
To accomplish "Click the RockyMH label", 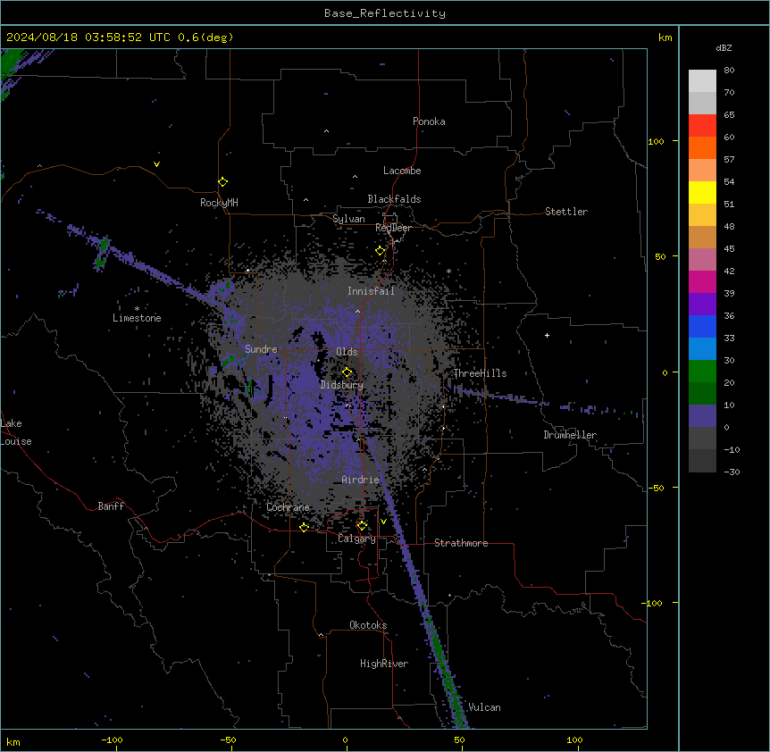I will (x=219, y=203).
